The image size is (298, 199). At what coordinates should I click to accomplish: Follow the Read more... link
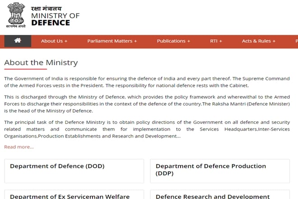point(19,147)
